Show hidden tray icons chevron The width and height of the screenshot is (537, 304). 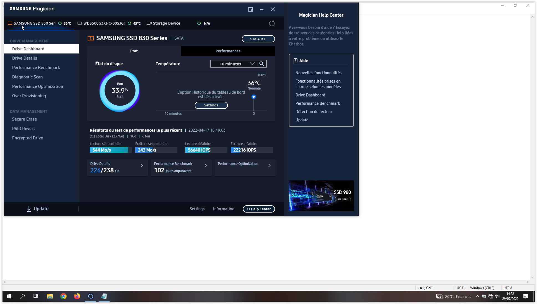pos(477,296)
